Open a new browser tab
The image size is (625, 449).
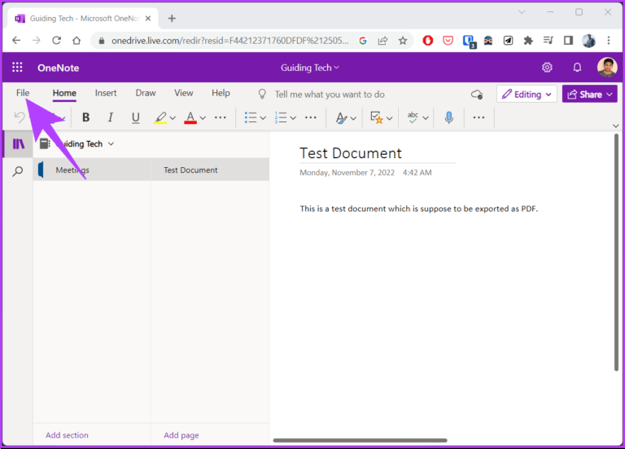tap(172, 19)
